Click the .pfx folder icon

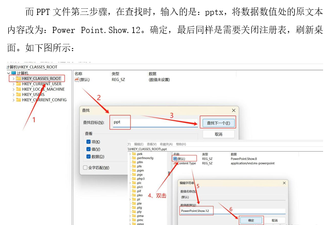click(134, 166)
